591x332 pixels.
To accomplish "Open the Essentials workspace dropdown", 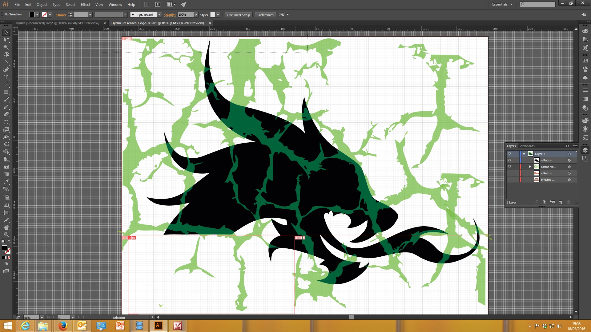I will click(502, 4).
